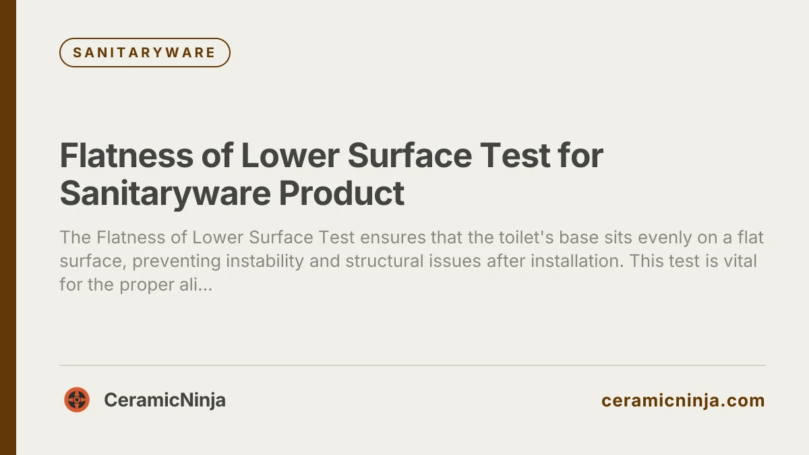This screenshot has height=455, width=809.
Task: Open the ceramicninja.com link
Action: pos(683,400)
